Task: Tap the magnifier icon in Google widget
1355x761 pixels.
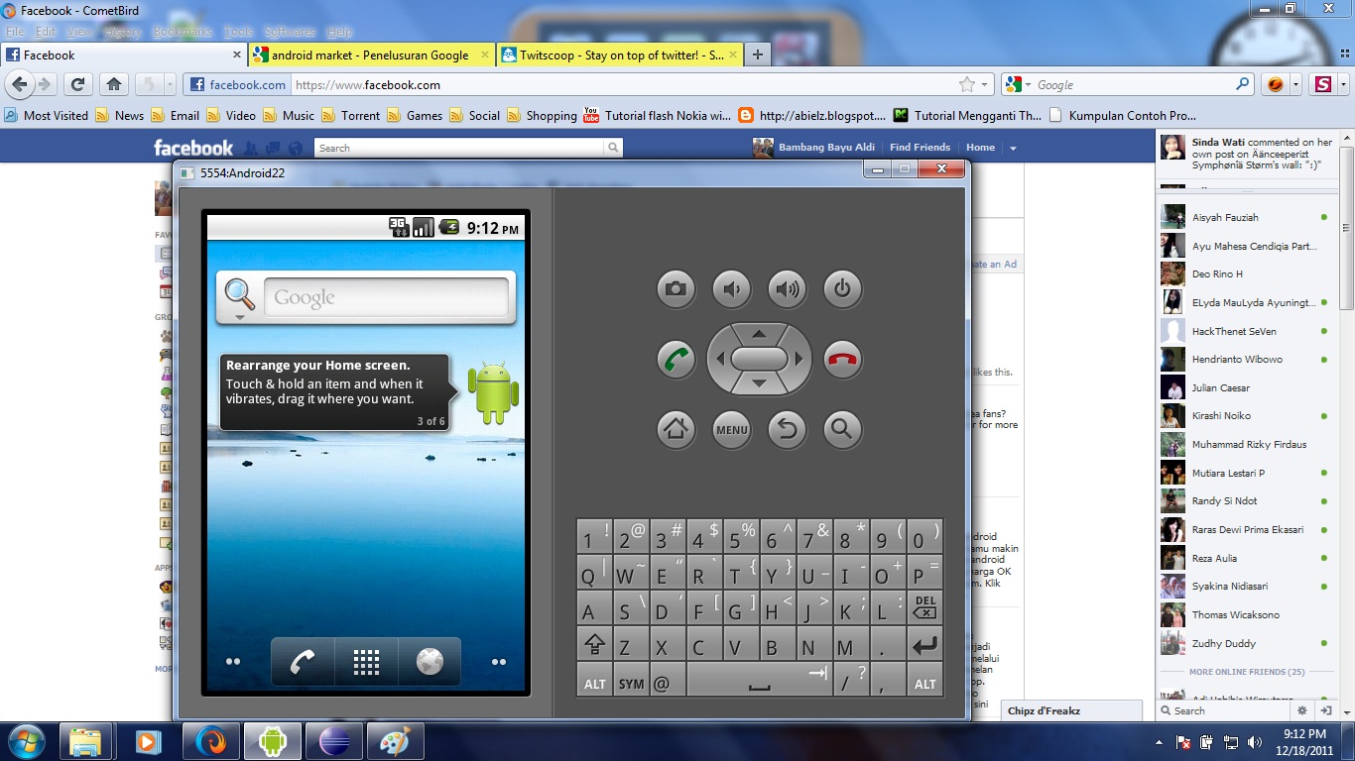Action: 239,295
